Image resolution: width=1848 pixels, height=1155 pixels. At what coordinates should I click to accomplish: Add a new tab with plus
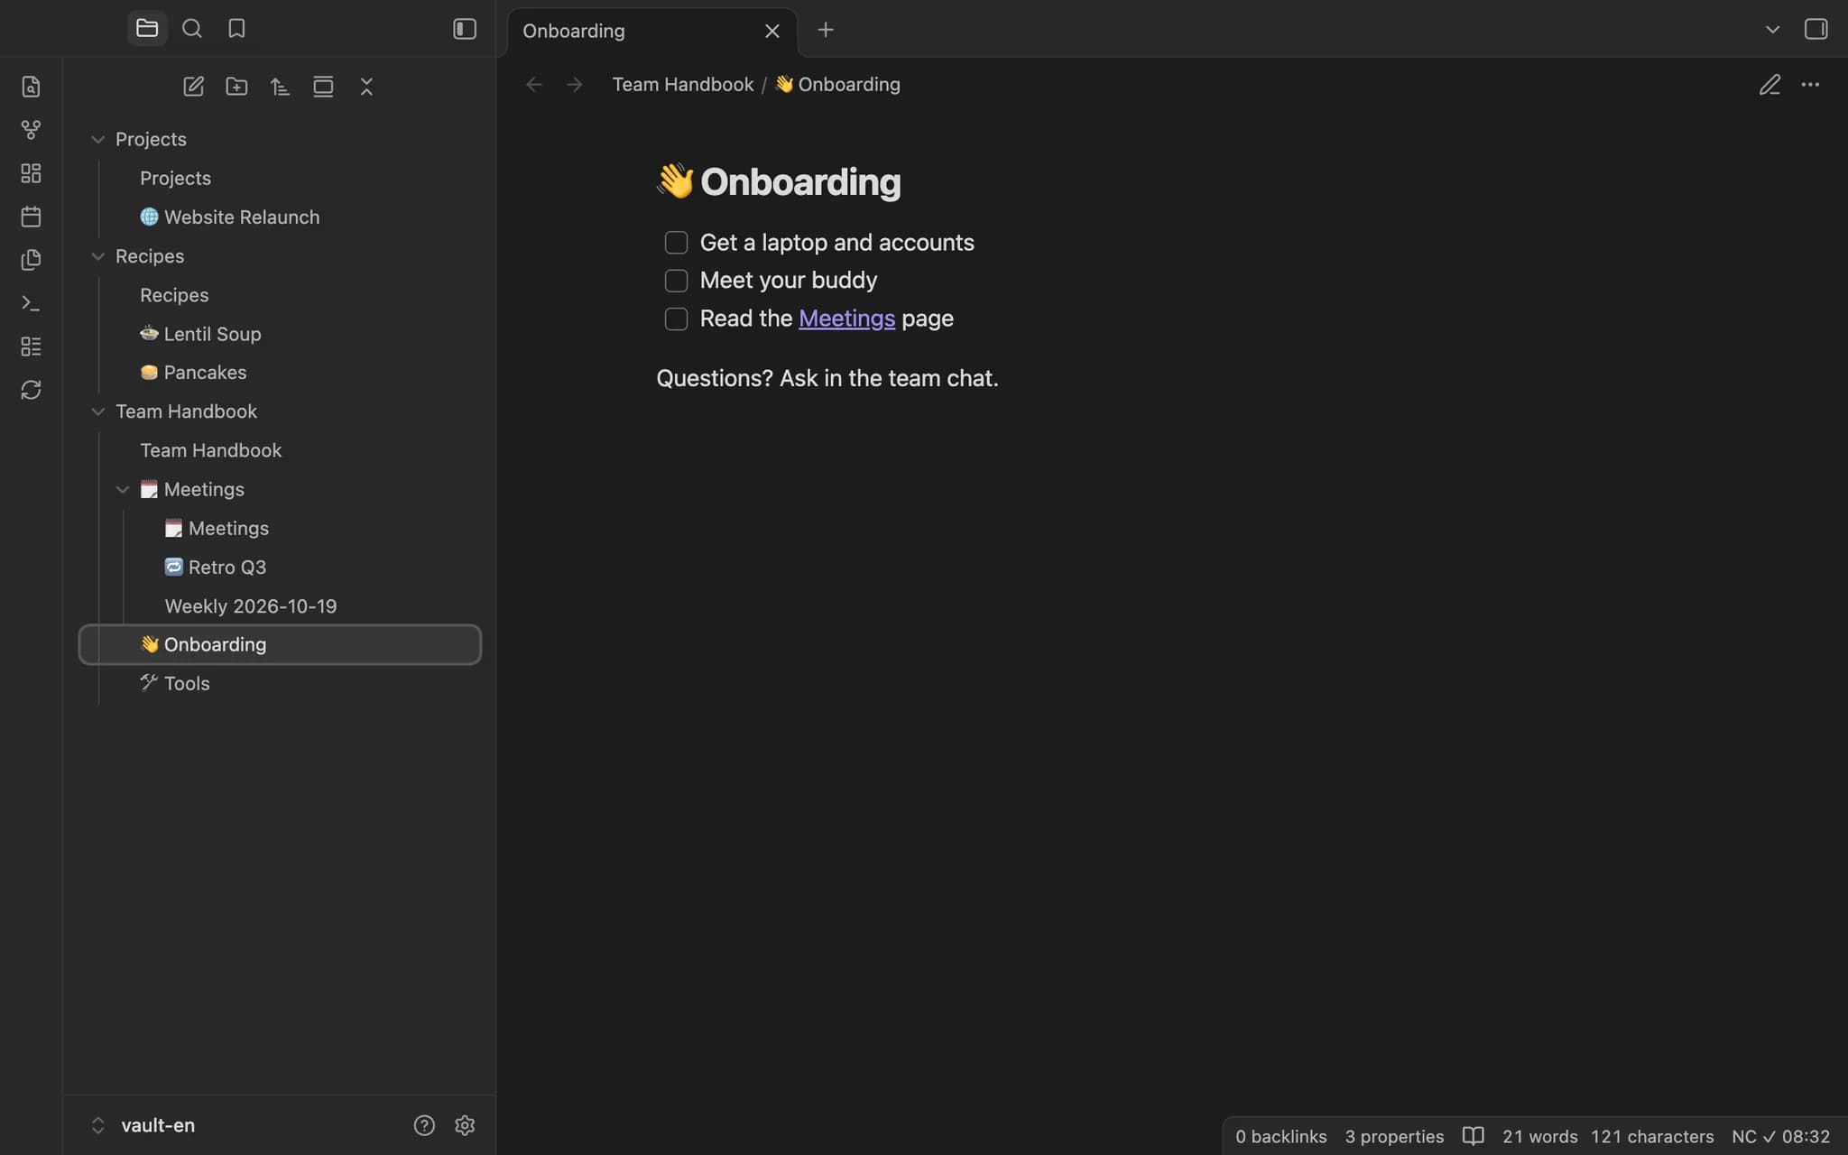[x=826, y=30]
